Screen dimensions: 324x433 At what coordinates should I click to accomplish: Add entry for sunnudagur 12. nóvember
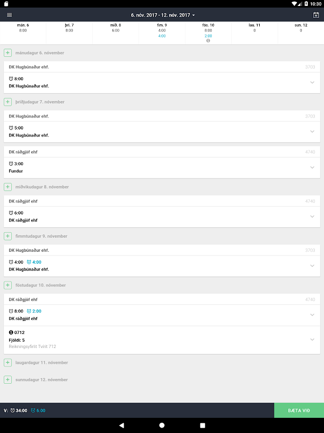pos(8,379)
